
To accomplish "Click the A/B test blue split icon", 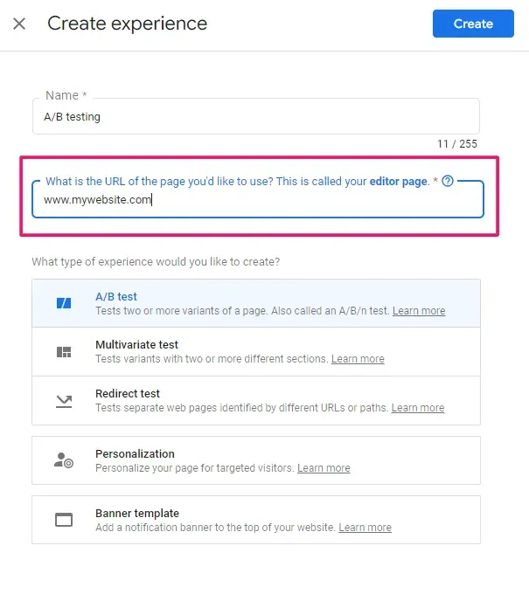I will pos(64,303).
